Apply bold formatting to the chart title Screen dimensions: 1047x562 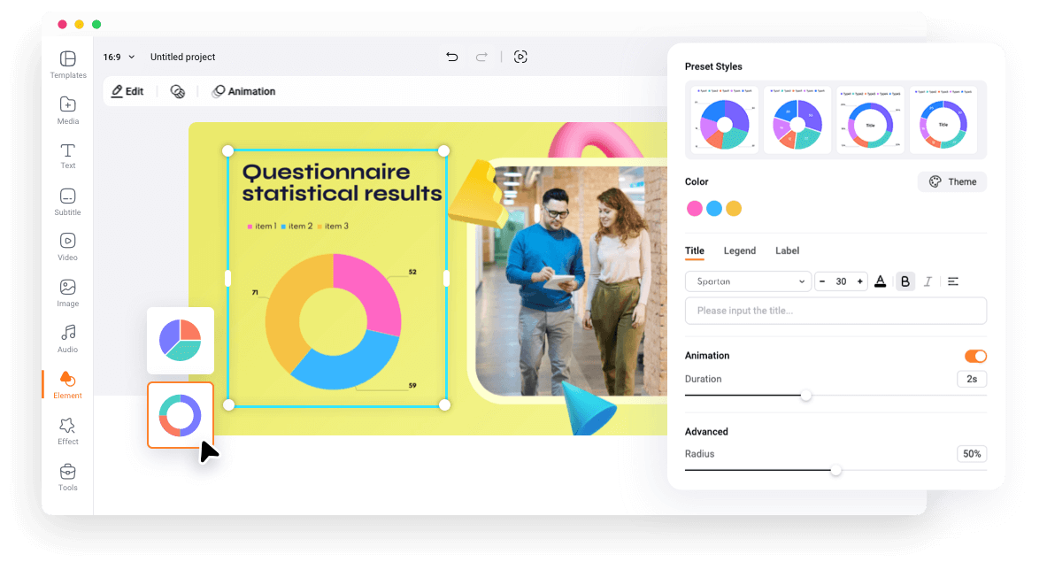click(x=905, y=281)
